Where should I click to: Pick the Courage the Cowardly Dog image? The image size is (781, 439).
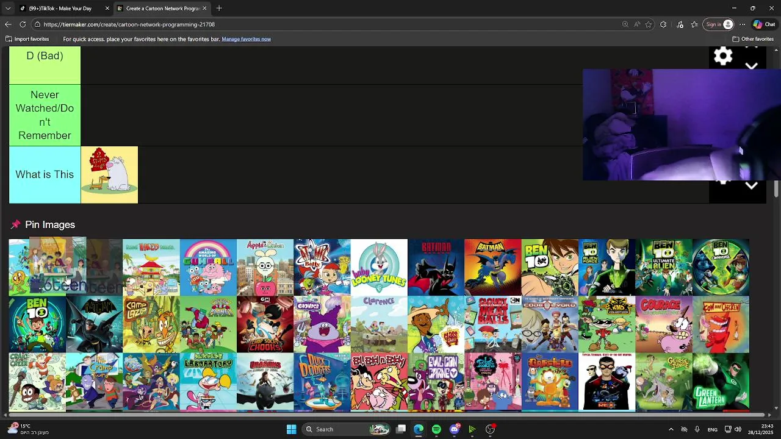pyautogui.click(x=664, y=324)
